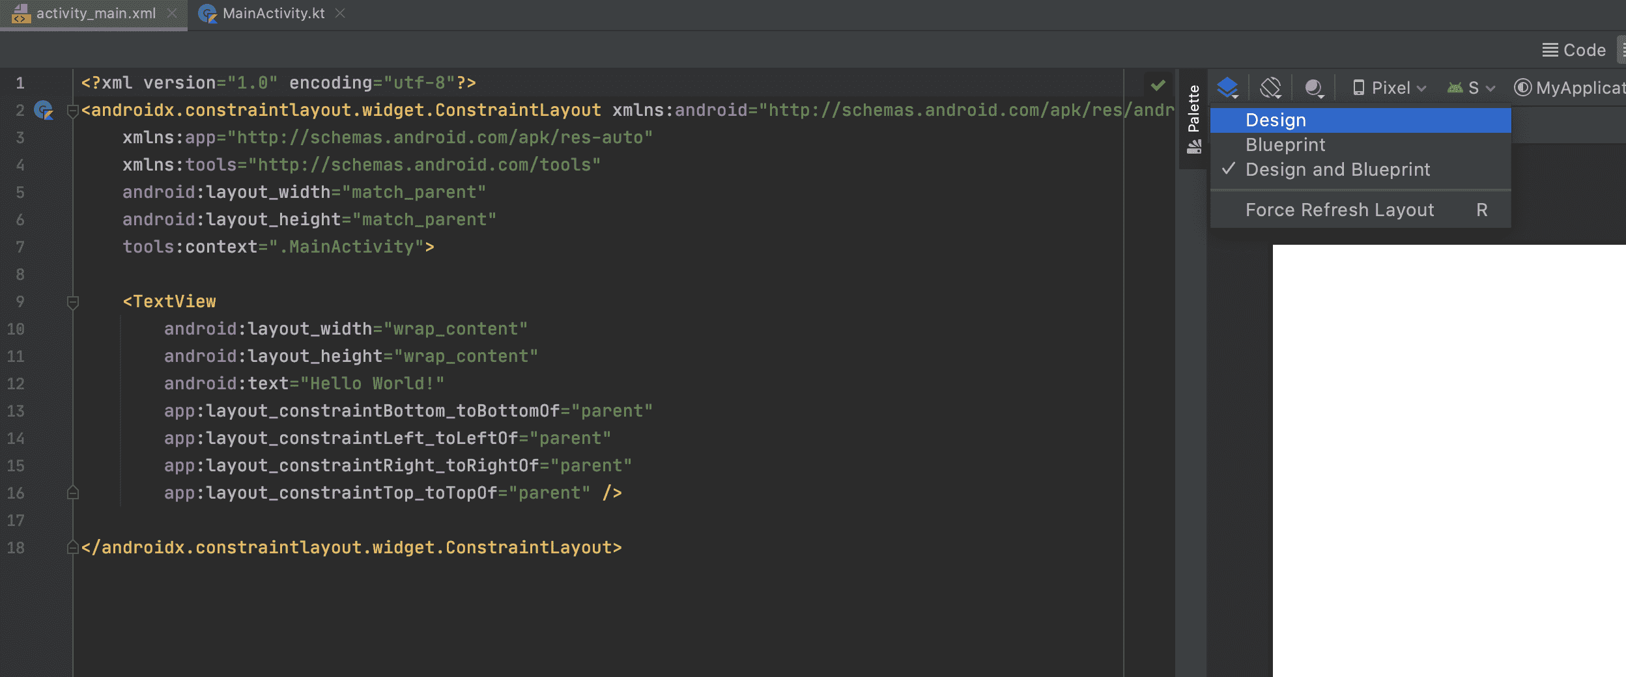This screenshot has height=677, width=1626.
Task: Click the Palette swatch icon in side strip
Action: point(1193,148)
